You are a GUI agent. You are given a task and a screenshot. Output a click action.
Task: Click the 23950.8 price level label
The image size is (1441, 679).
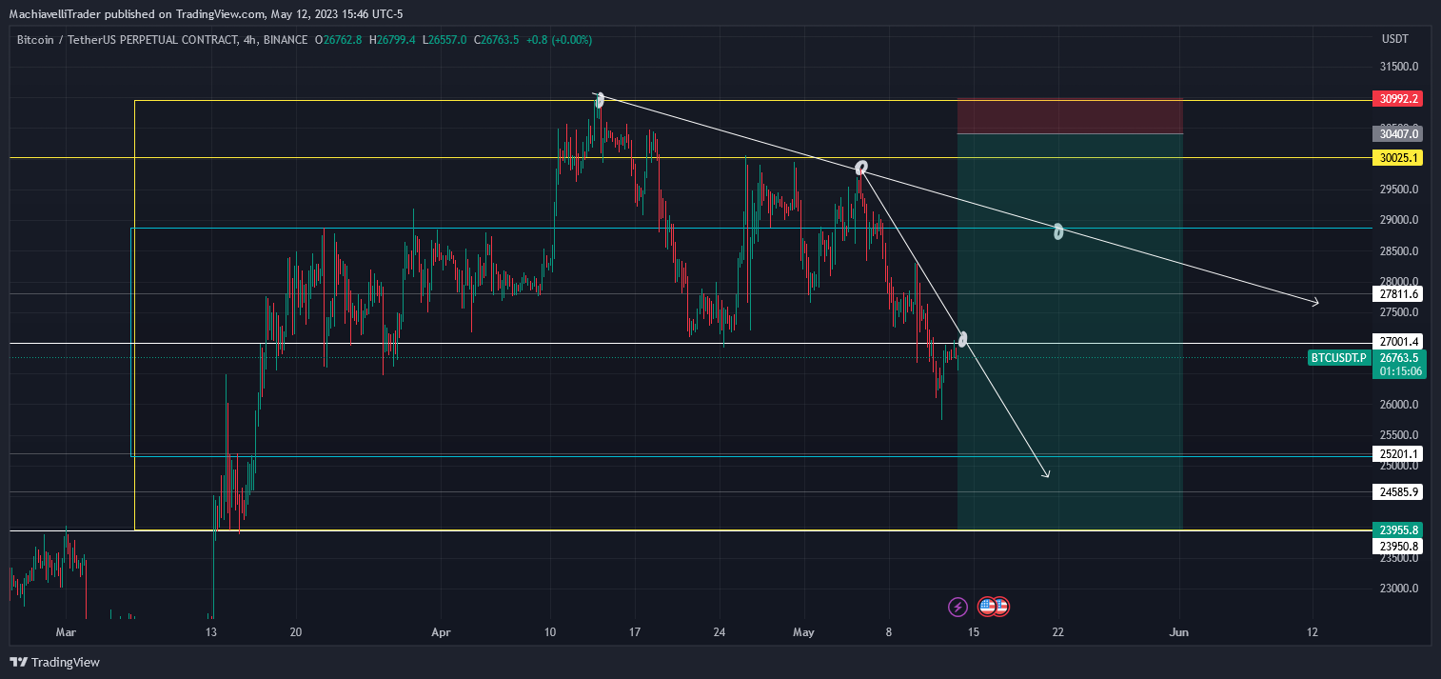click(1398, 547)
